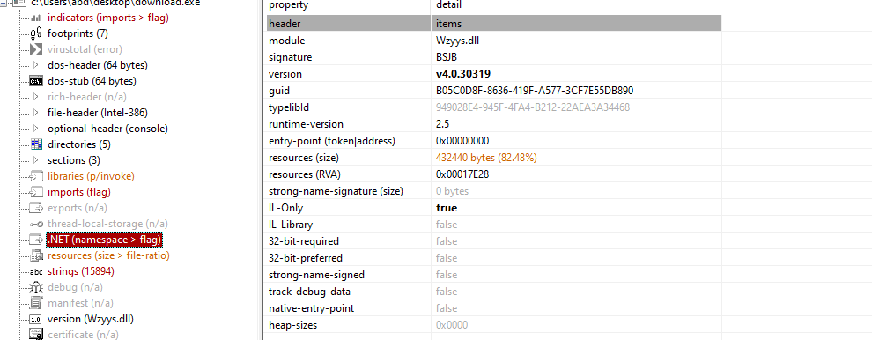
Task: Expand the rich-header node
Action: point(36,97)
